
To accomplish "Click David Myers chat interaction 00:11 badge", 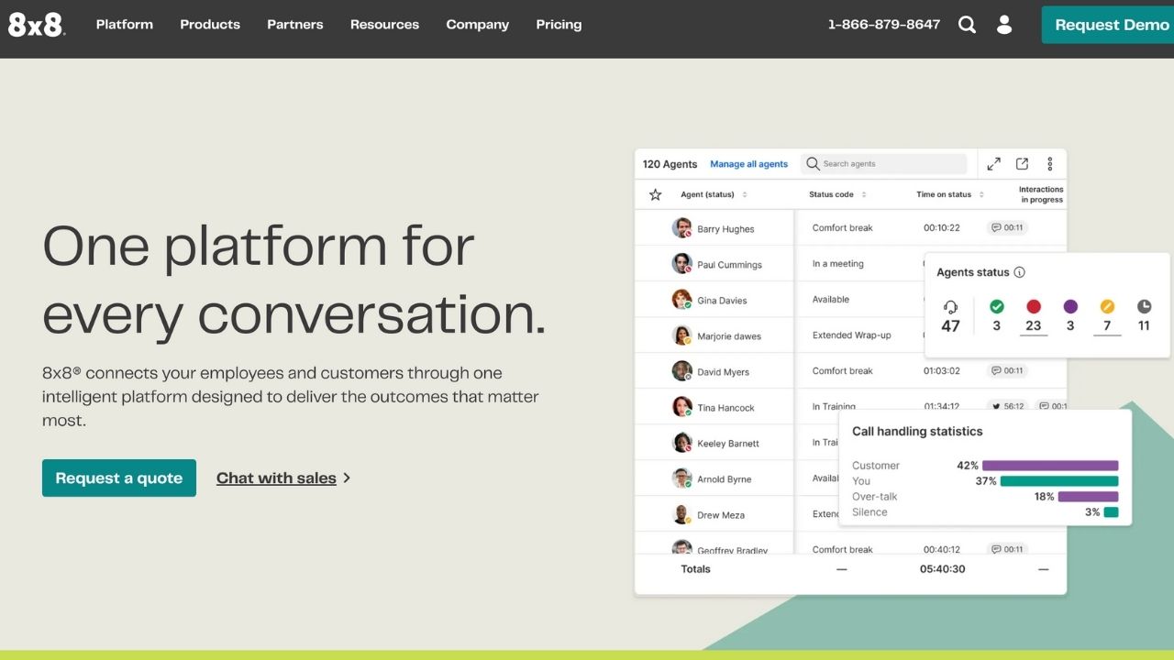I will pos(1007,371).
